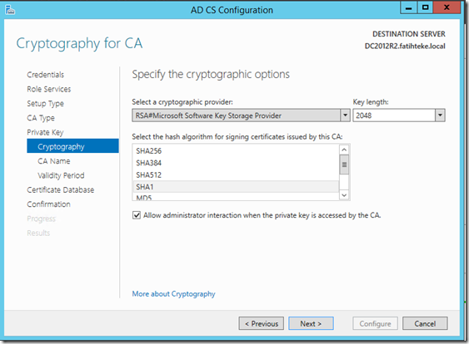Open the Key length dropdown
The height and width of the screenshot is (344, 469).
pos(399,115)
